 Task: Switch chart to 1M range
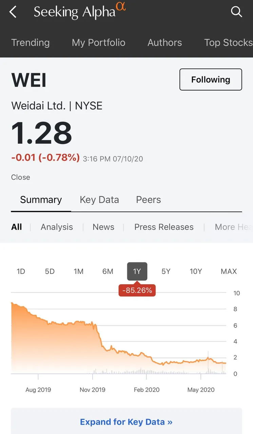point(79,271)
